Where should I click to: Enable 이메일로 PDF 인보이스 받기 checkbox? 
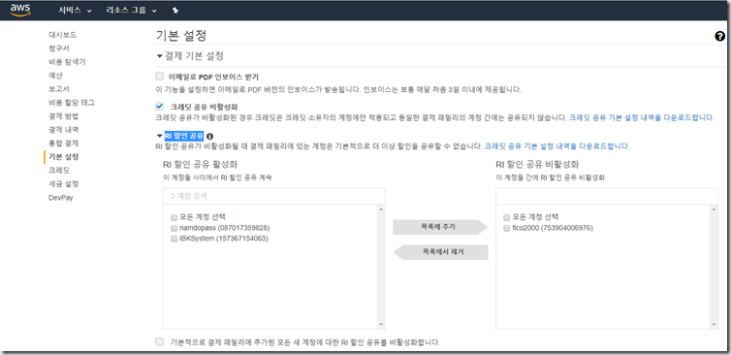(x=160, y=77)
